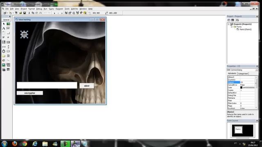The width and height of the screenshot is (262, 147).
Task: Open Chrome from the taskbar
Action: click(25, 144)
